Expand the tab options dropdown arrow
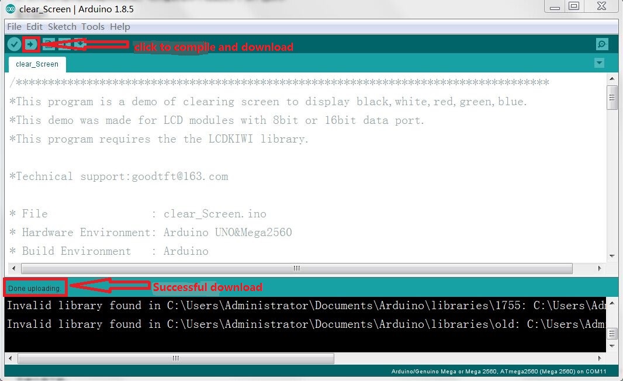Viewport: 623px width, 381px height. 598,63
